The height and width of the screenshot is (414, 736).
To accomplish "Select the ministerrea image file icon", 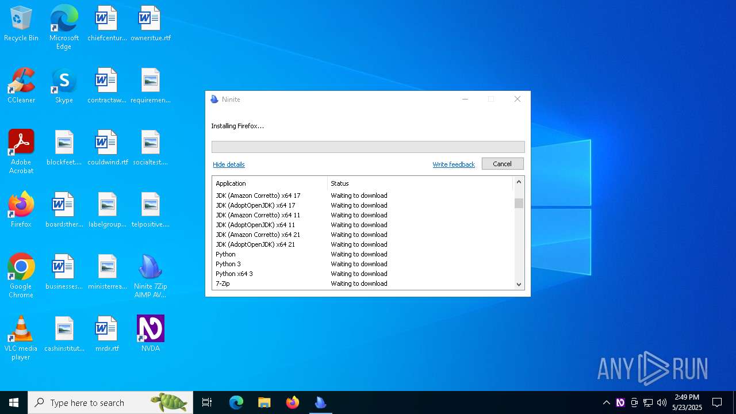I will click(107, 273).
